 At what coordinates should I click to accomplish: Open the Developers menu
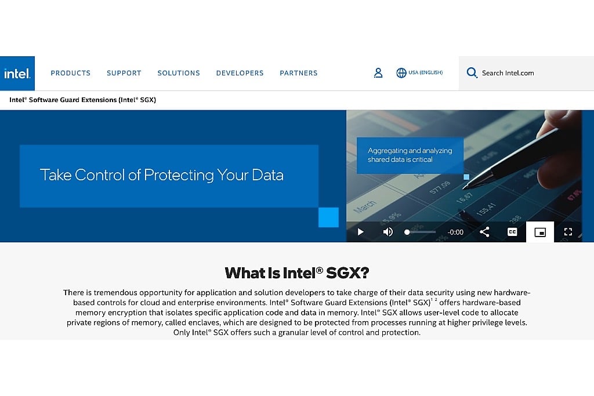click(240, 73)
